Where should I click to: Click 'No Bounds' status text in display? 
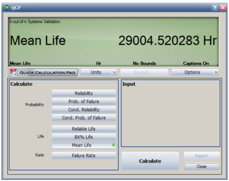coord(144,63)
